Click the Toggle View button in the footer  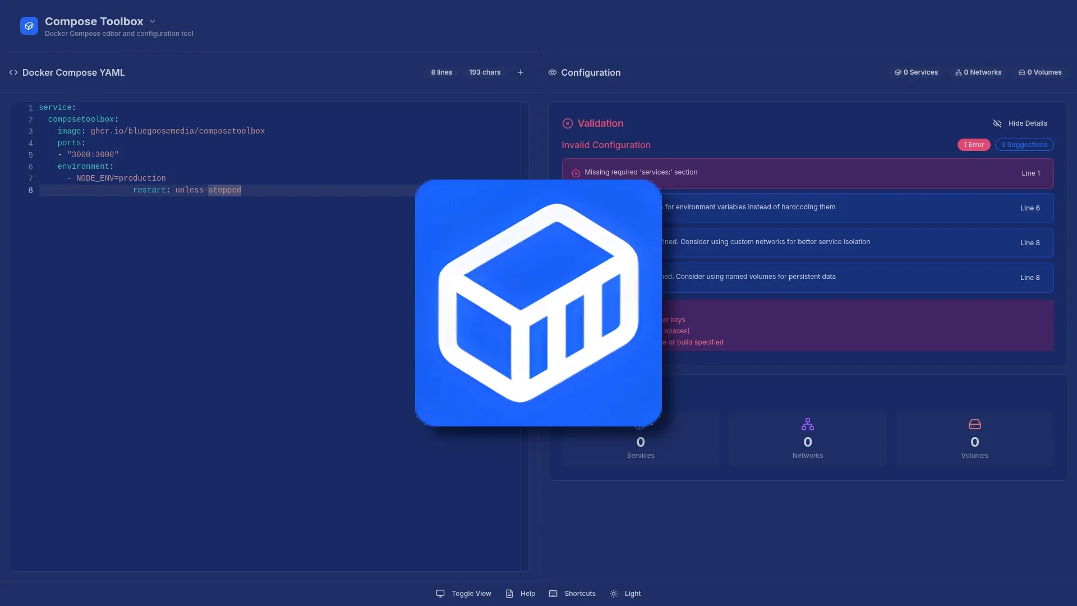point(463,594)
